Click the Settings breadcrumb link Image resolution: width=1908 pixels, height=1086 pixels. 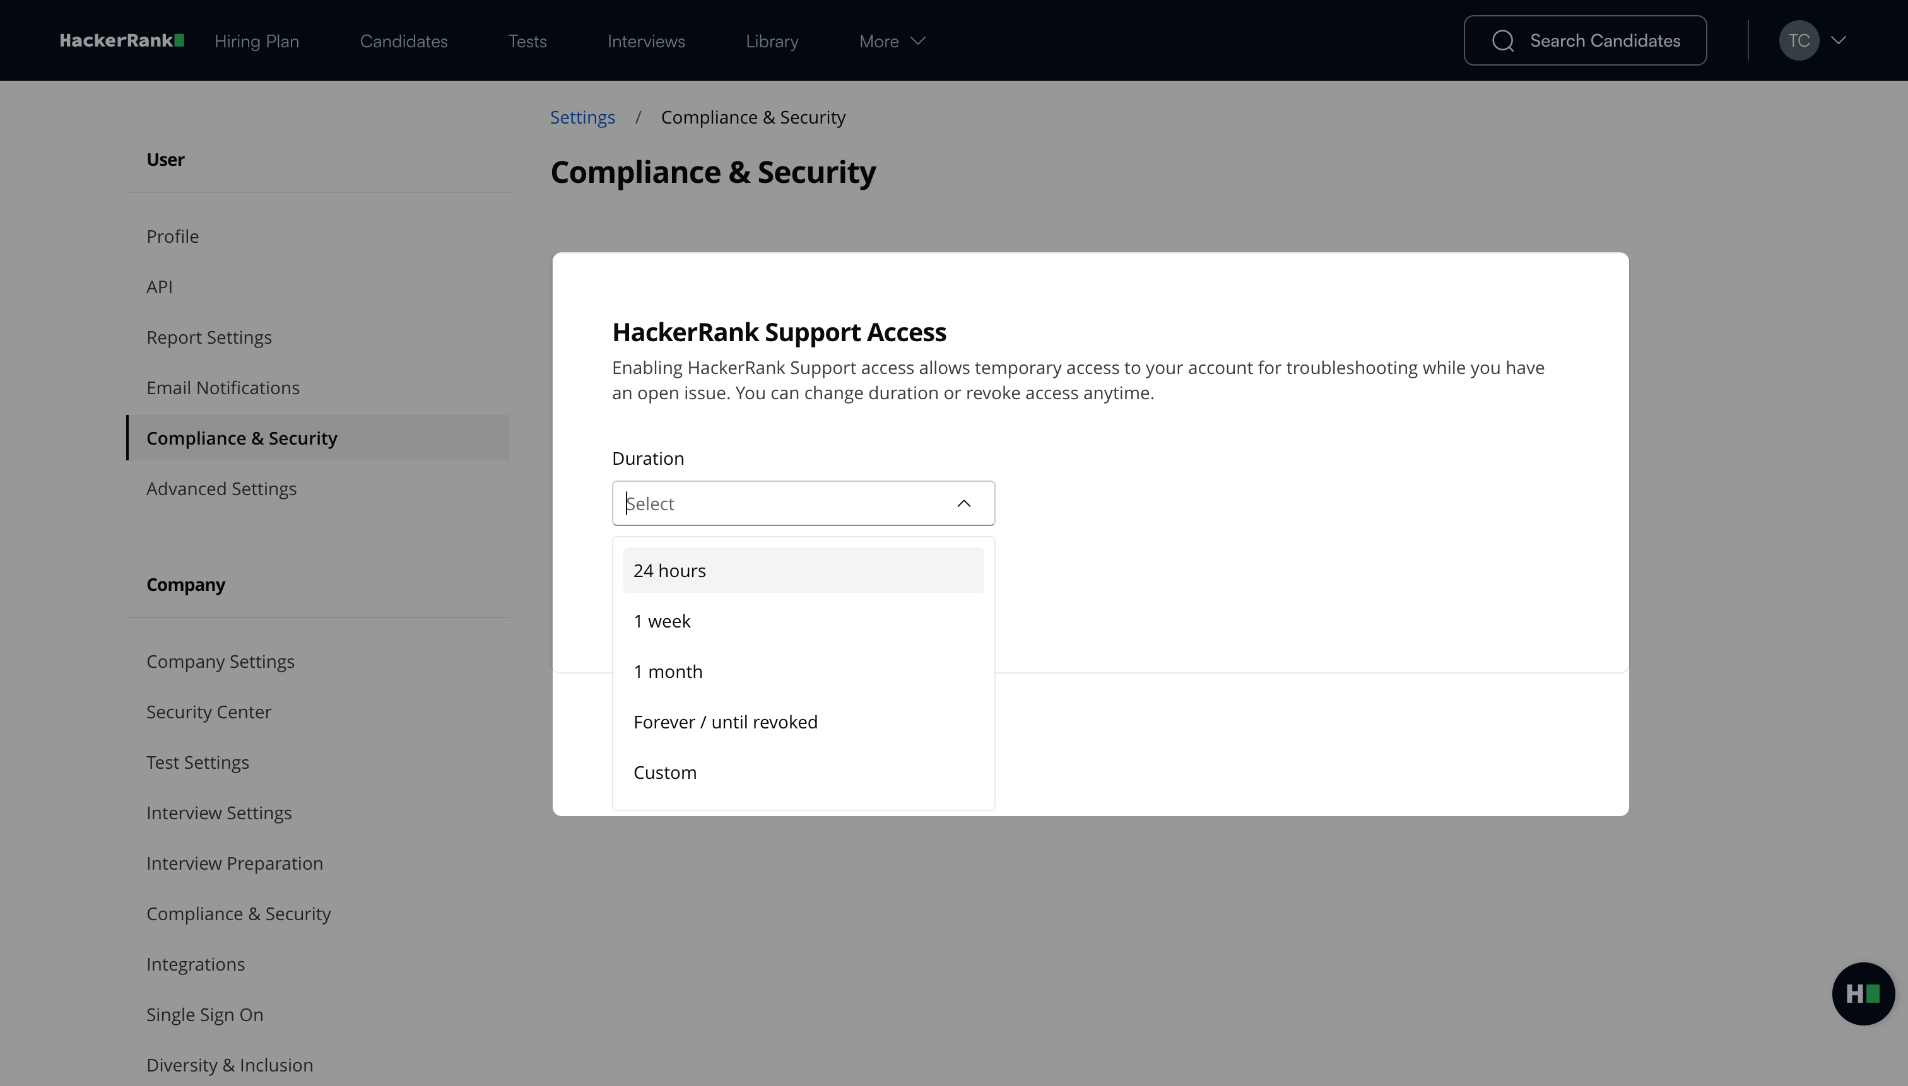tap(583, 117)
